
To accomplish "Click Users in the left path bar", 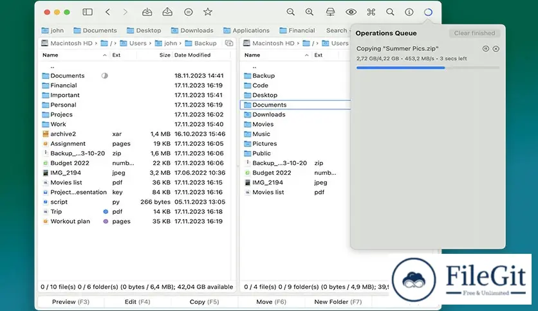I will click(133, 43).
